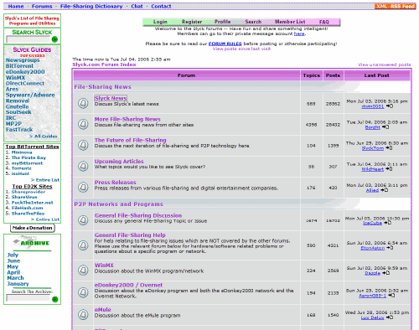Open private messages via the 'here' link
Image resolution: width=419 pixels, height=330 pixels.
point(299,34)
